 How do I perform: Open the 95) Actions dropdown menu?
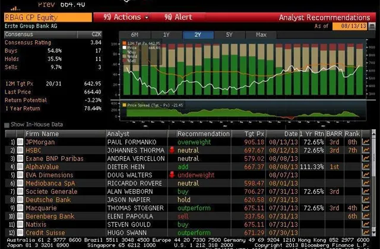point(126,17)
